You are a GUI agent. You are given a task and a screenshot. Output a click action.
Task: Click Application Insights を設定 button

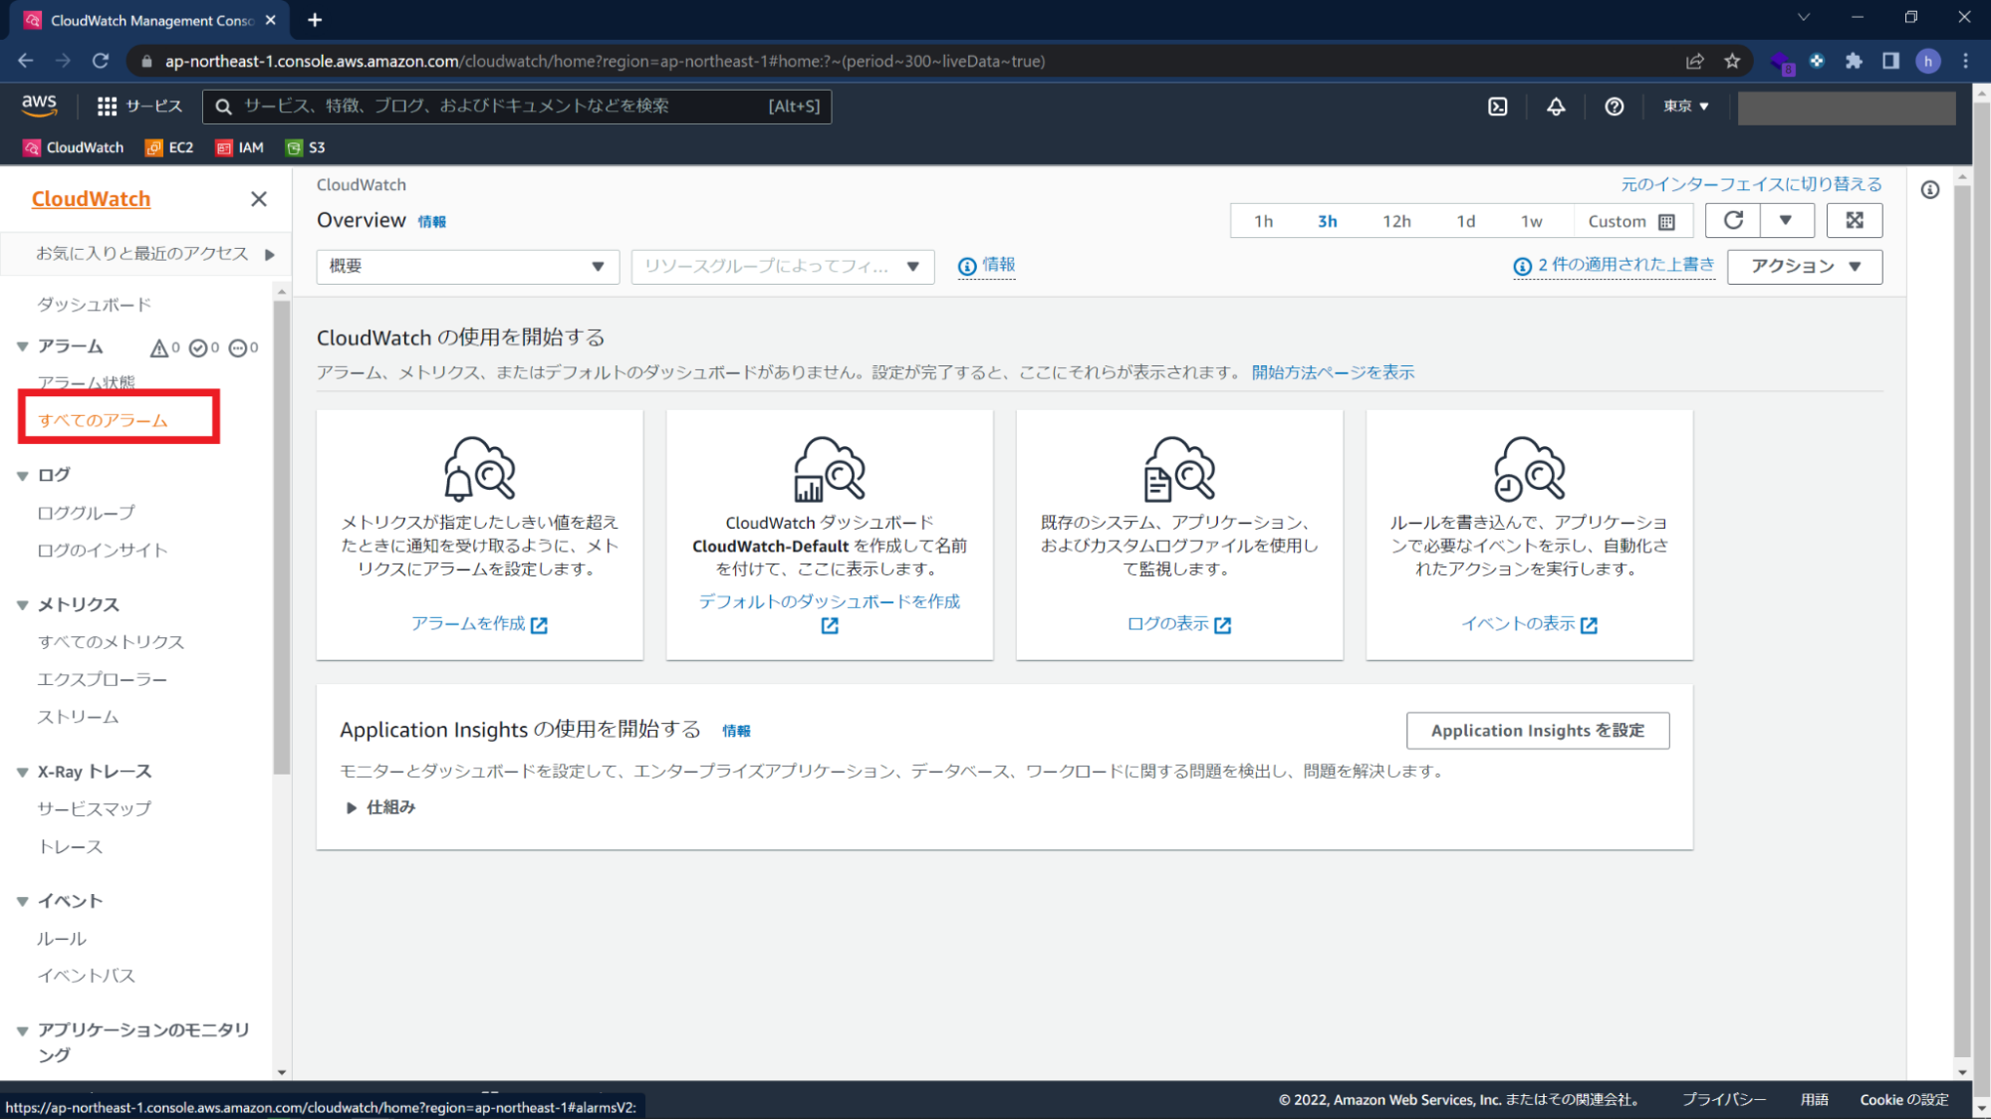point(1538,731)
